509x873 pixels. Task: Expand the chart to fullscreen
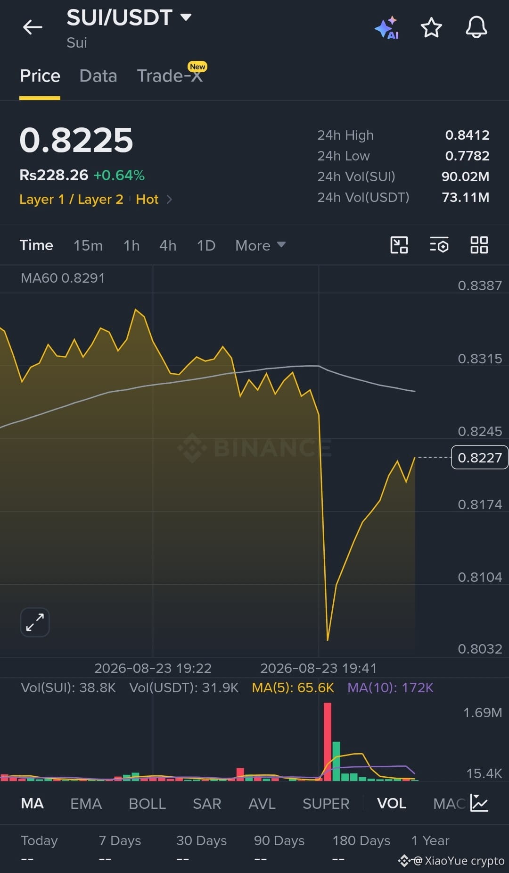[35, 622]
